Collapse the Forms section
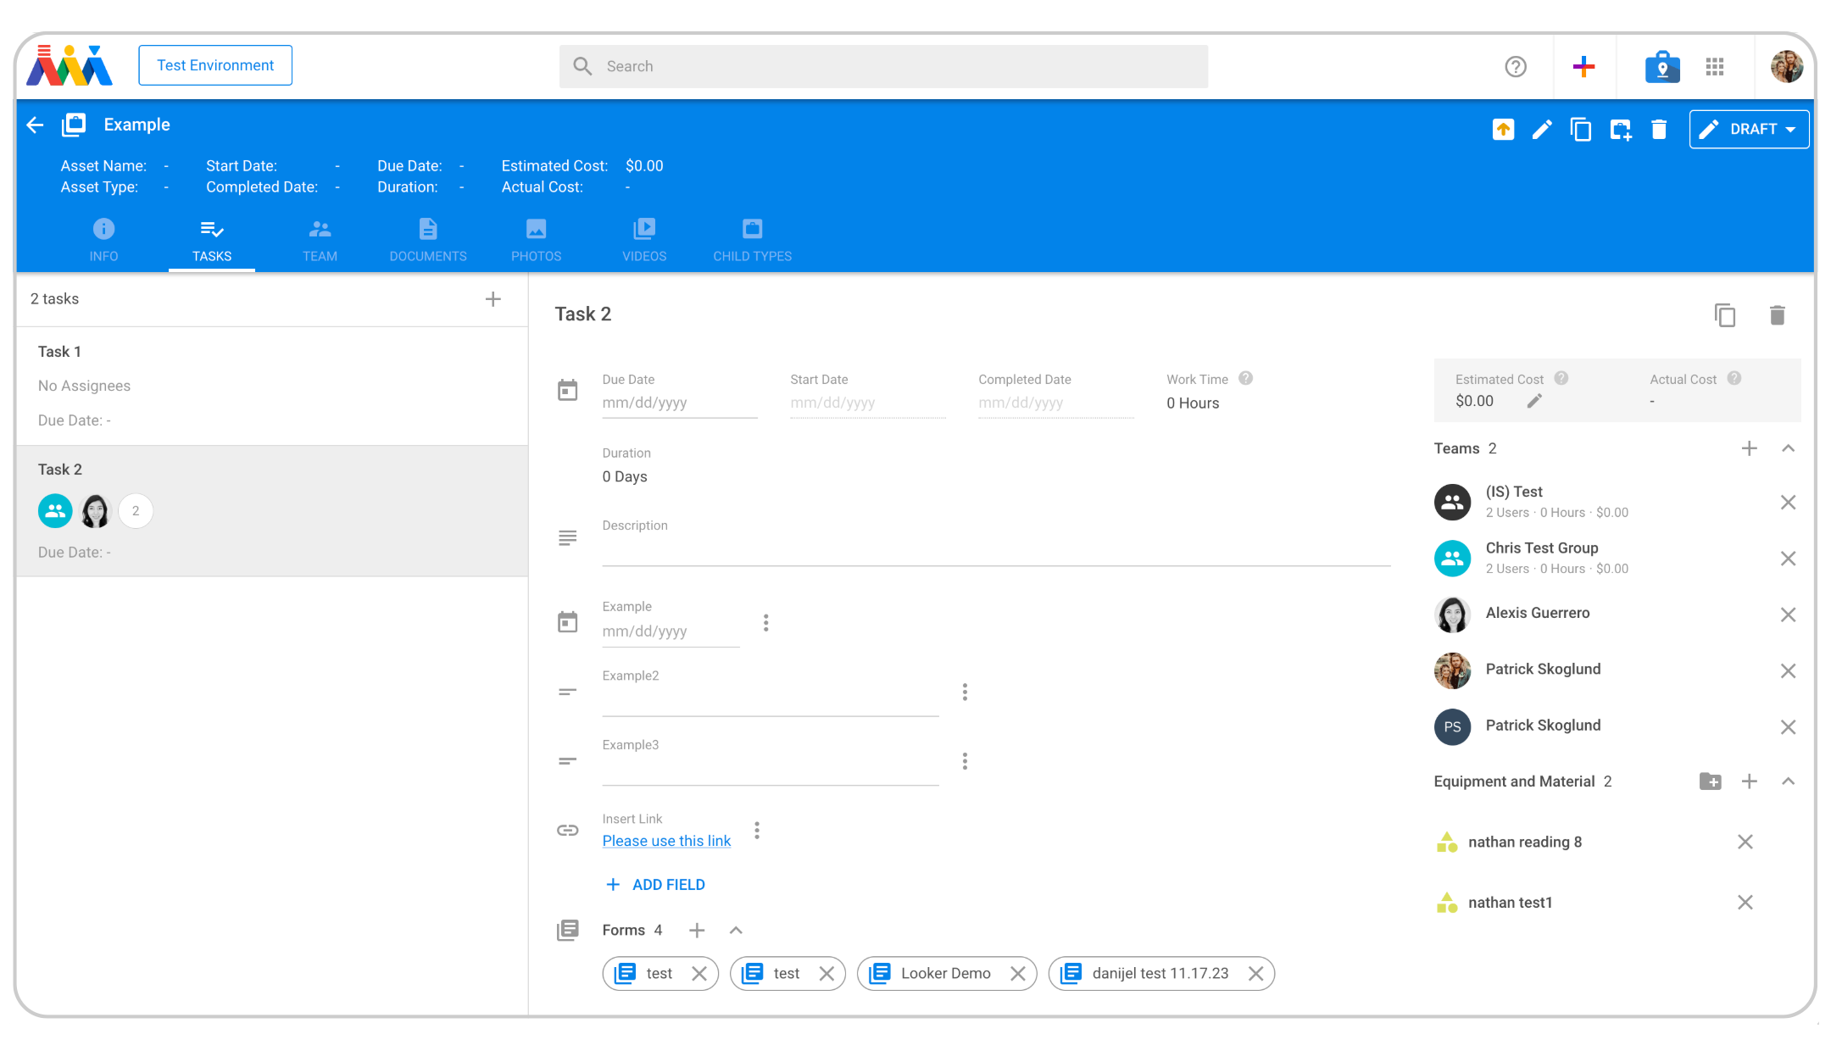This screenshot has height=1051, width=1831. pyautogui.click(x=735, y=930)
